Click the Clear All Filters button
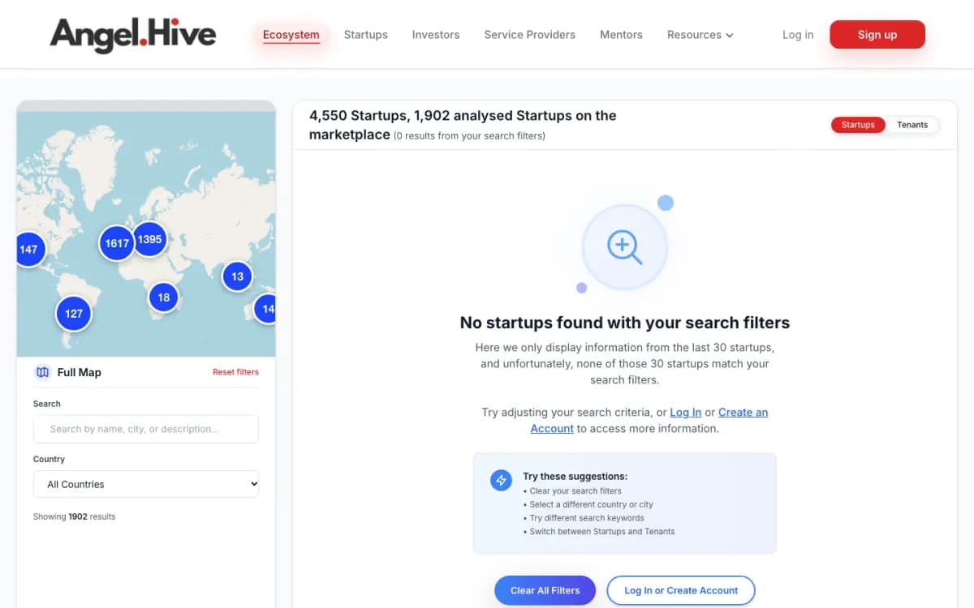Screen dimensions: 974x608 click(545, 590)
